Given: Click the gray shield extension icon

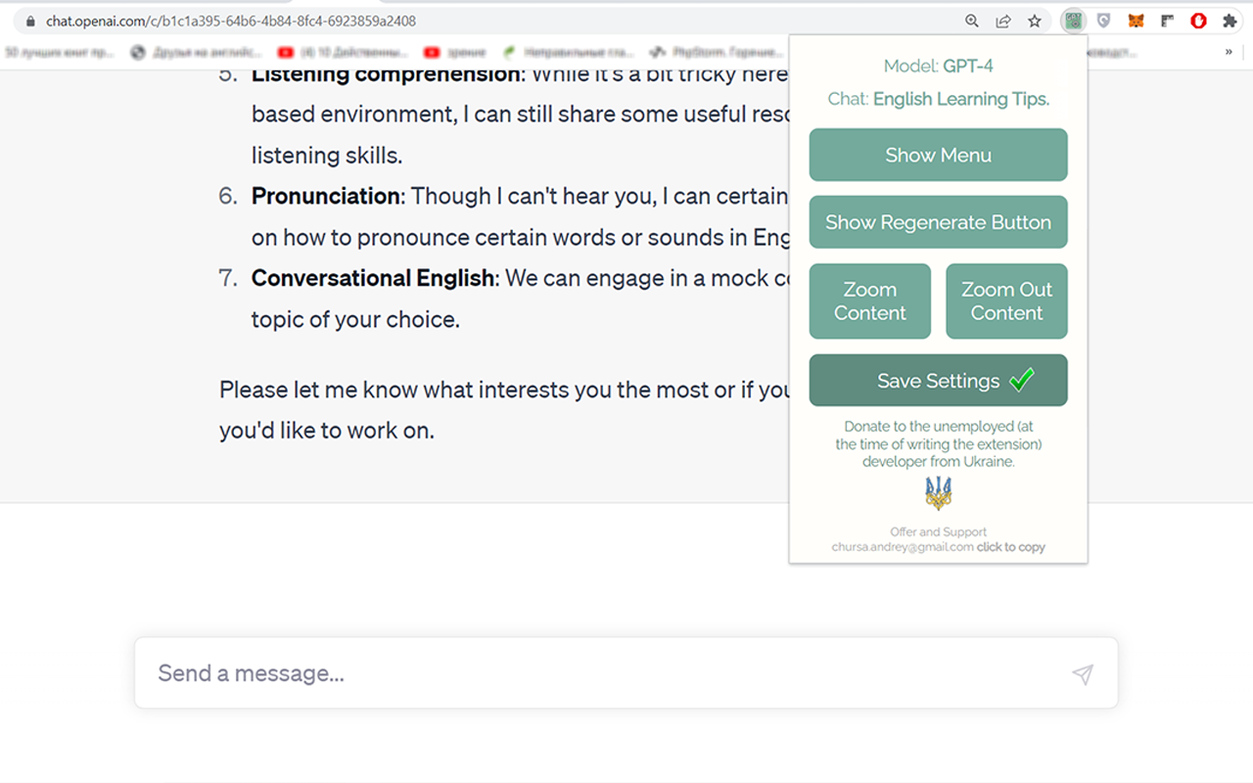Looking at the screenshot, I should (1104, 21).
